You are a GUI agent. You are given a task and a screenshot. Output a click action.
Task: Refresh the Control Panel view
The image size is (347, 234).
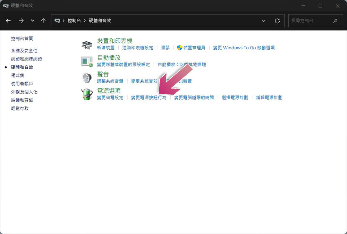click(277, 21)
